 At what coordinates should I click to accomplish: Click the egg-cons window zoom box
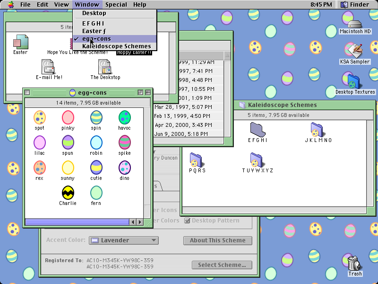(140, 92)
